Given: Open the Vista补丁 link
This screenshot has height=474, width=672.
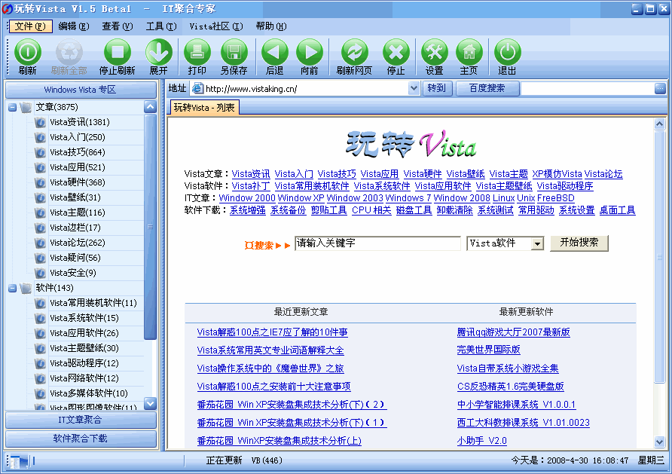Looking at the screenshot, I should (x=251, y=186).
